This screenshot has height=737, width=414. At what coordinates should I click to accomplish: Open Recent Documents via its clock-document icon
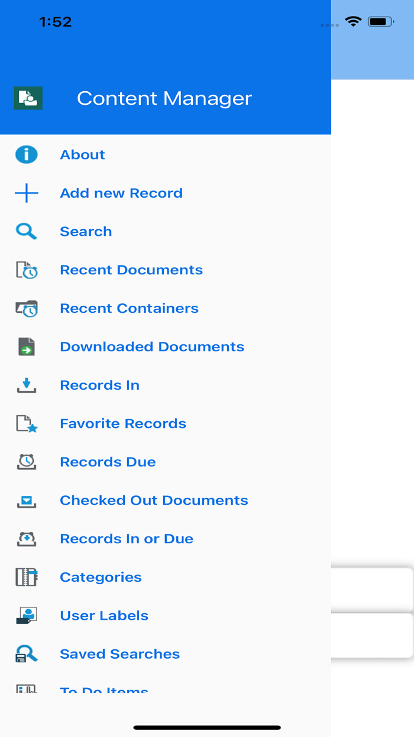pos(26,270)
